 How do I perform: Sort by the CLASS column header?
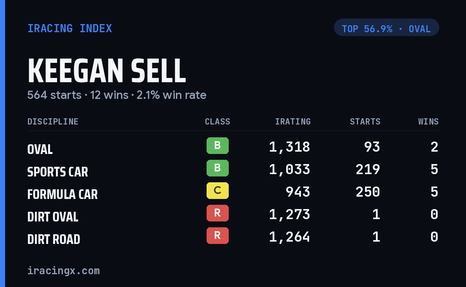click(217, 122)
